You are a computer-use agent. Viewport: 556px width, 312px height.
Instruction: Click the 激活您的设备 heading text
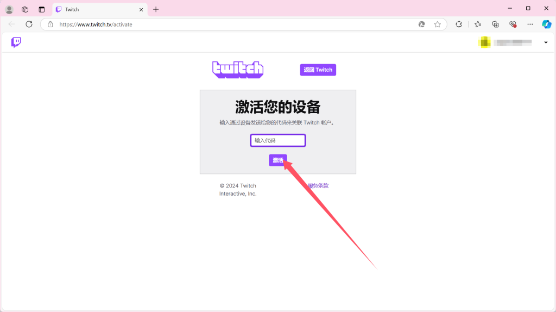278,107
